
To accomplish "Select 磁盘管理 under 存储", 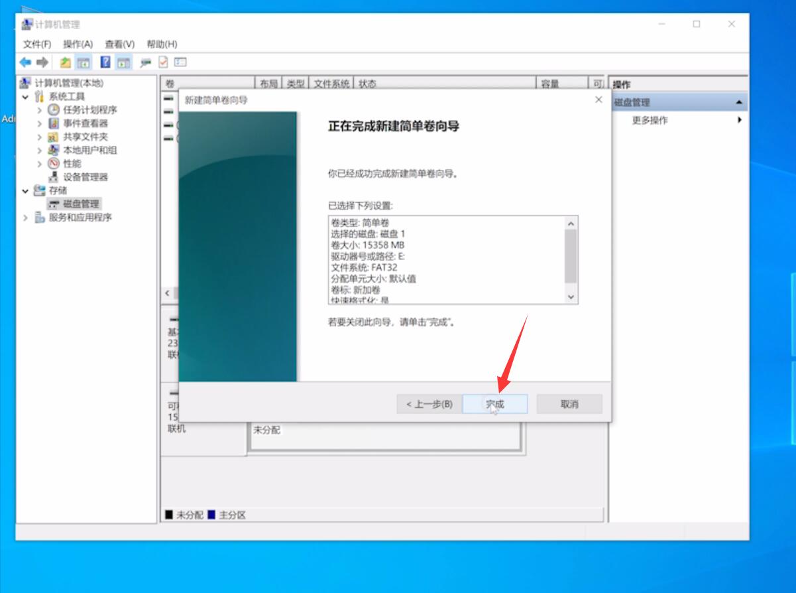I will 81,204.
